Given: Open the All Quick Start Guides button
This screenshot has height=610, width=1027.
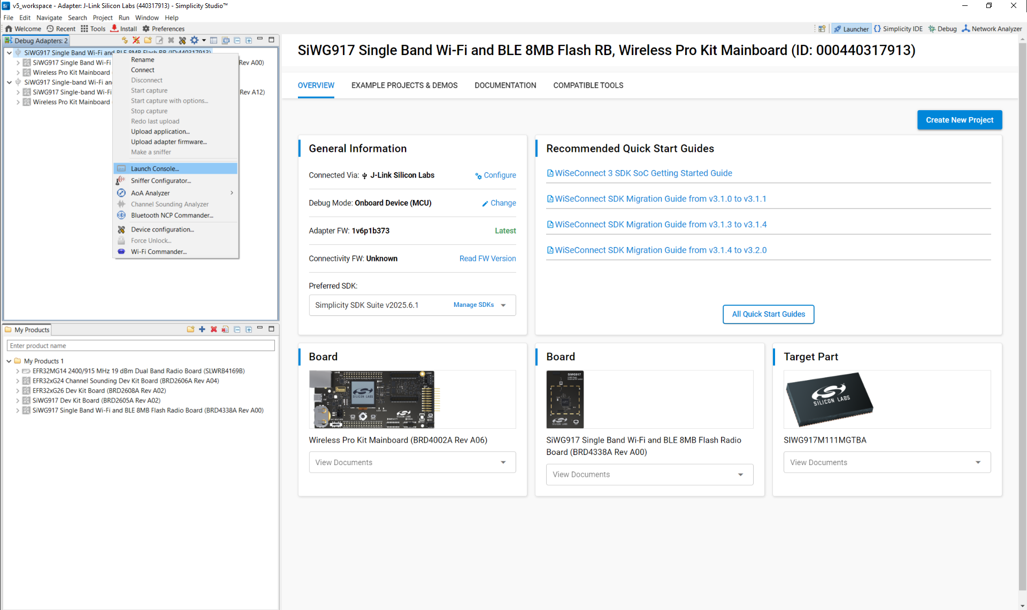Looking at the screenshot, I should tap(768, 314).
